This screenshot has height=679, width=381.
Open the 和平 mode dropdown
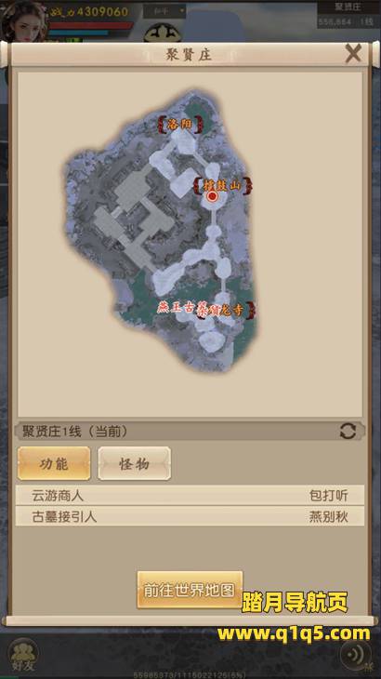[x=164, y=10]
